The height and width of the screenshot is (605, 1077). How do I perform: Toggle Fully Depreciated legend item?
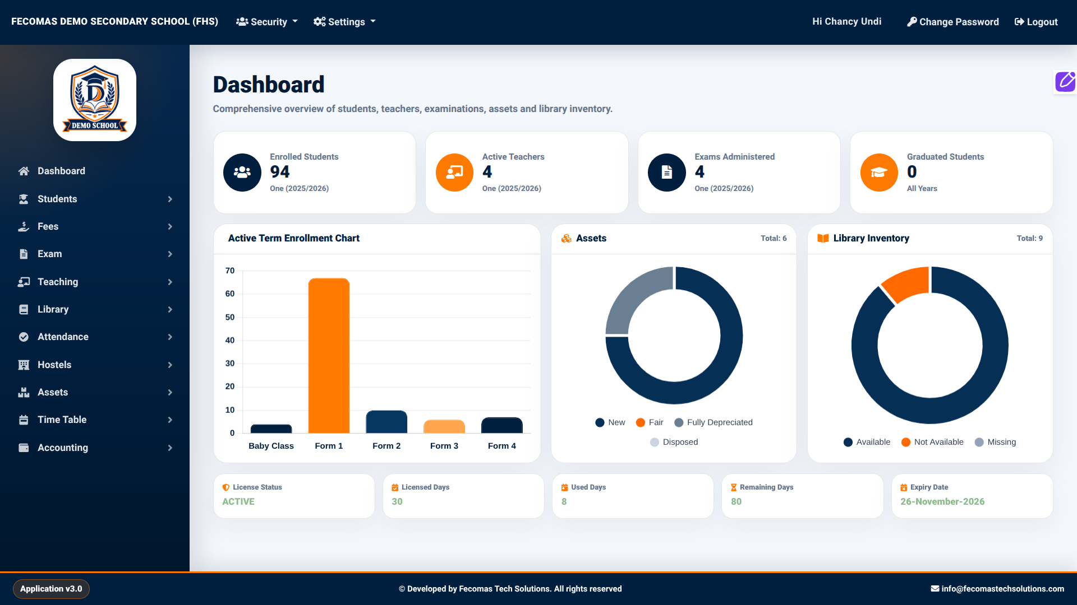tap(714, 422)
